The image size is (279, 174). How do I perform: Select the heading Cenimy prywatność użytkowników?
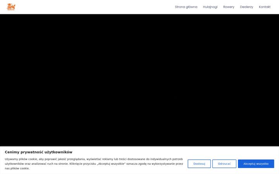38,152
